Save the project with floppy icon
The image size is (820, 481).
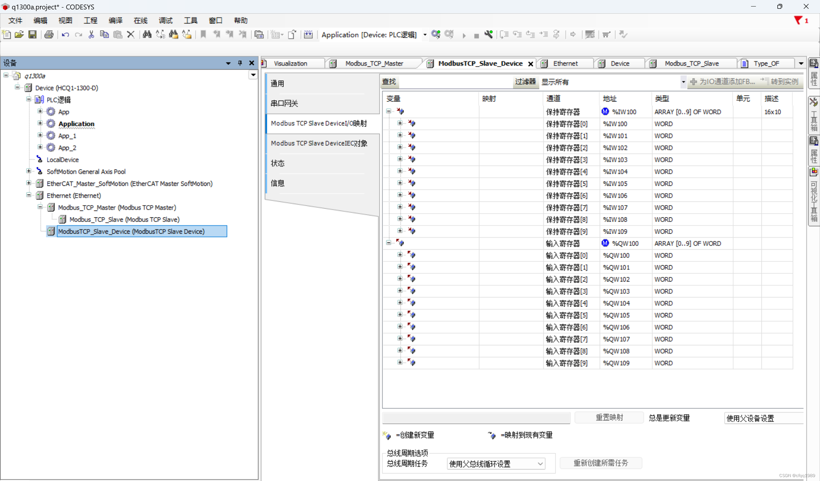(x=32, y=34)
